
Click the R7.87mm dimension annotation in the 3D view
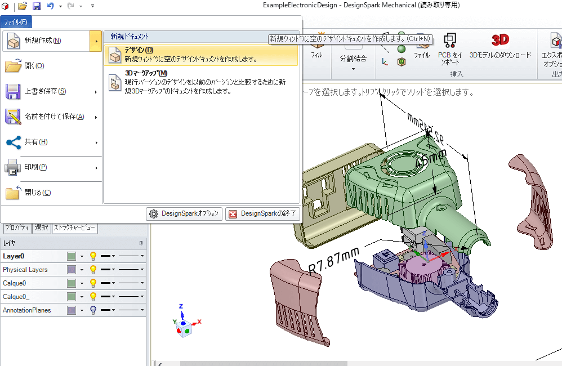click(334, 260)
